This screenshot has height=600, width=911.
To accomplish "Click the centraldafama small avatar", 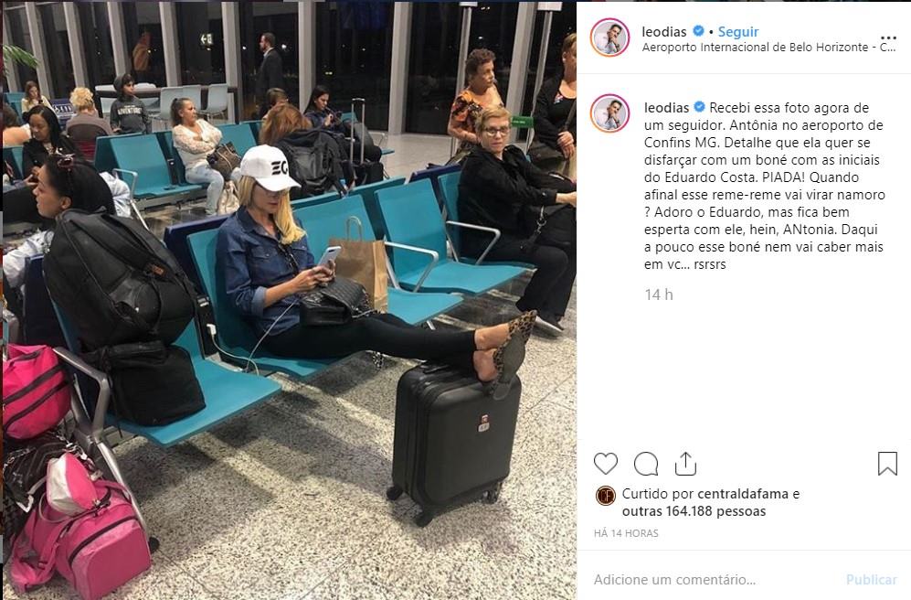I will [606, 496].
